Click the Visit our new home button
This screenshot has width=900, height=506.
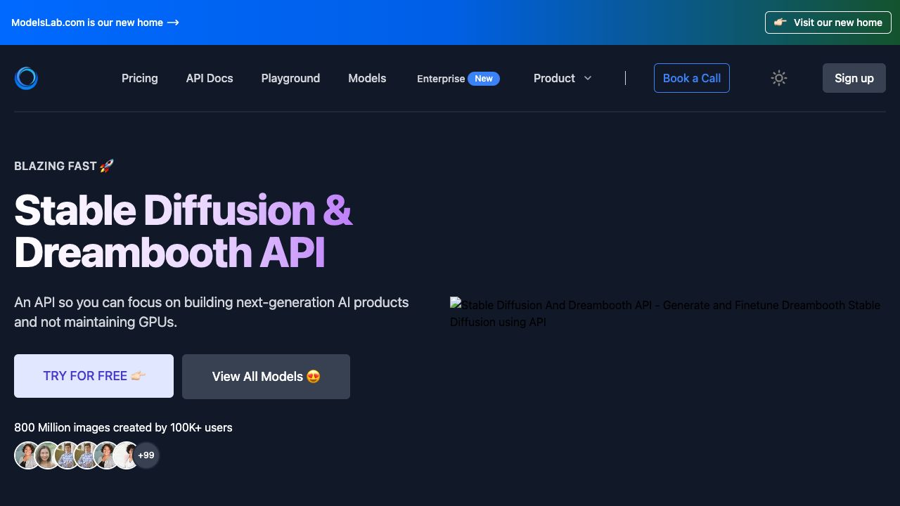click(828, 22)
